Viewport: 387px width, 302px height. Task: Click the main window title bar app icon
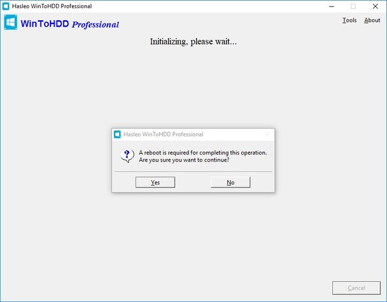click(6, 6)
